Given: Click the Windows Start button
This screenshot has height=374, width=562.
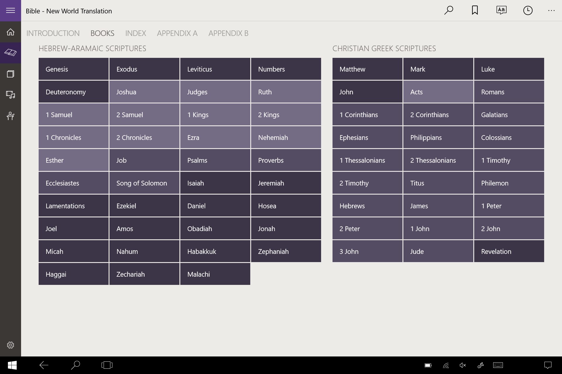Looking at the screenshot, I should coord(12,365).
